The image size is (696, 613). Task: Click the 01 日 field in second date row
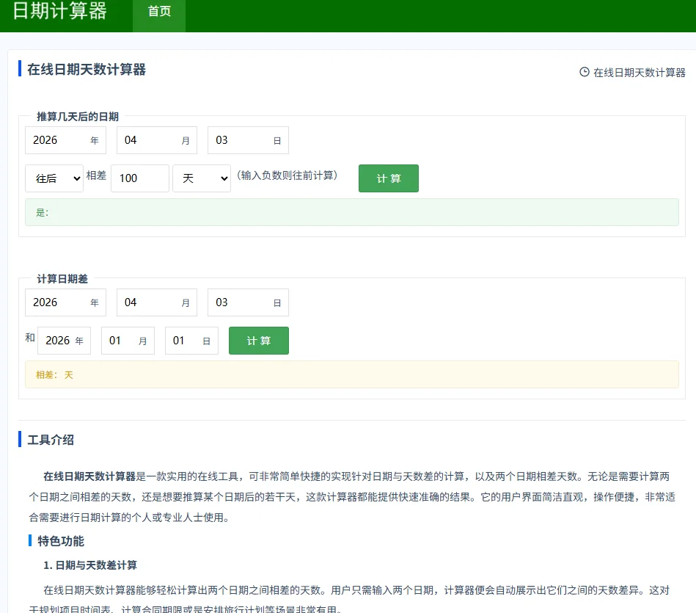pyautogui.click(x=191, y=340)
